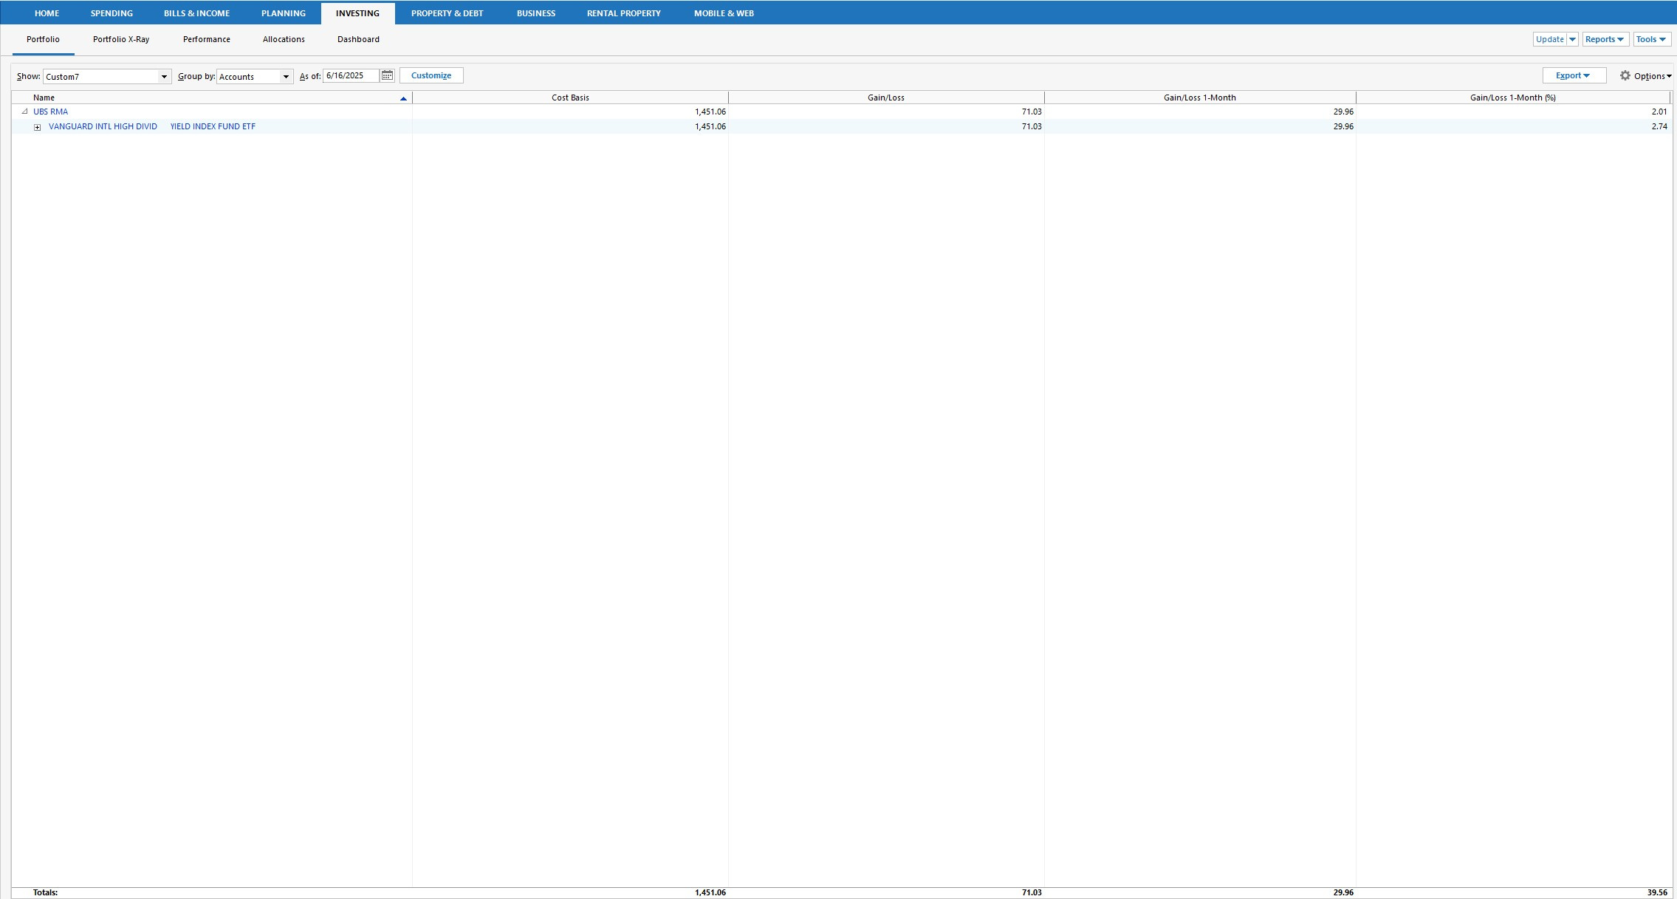Sort by Gain/Loss 1-Month column header
The image size is (1677, 899).
pyautogui.click(x=1200, y=98)
